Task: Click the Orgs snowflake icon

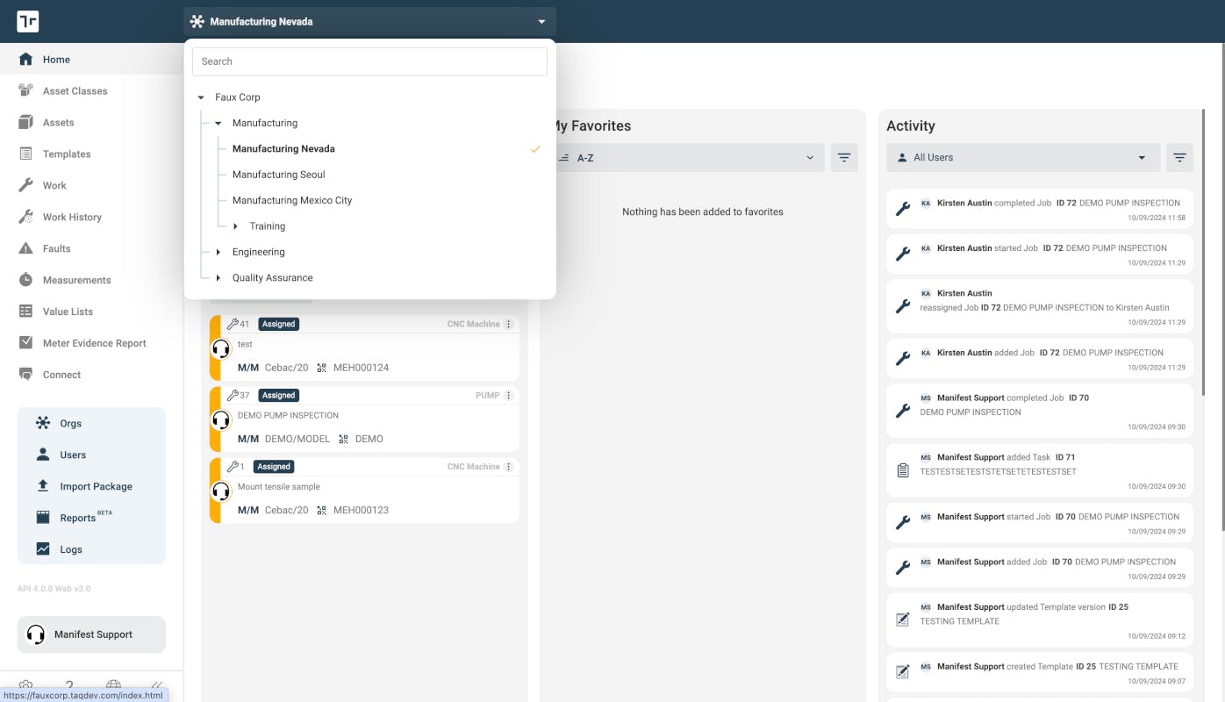Action: pos(42,423)
